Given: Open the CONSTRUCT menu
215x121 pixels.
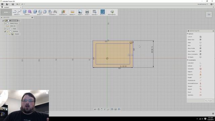Looking at the screenshot, I should (x=63, y=14).
